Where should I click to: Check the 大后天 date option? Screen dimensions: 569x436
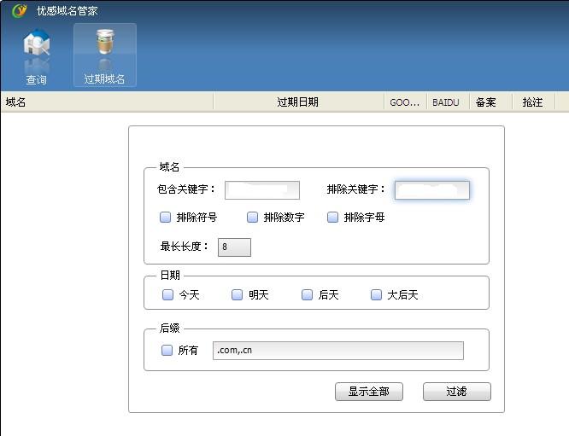point(377,295)
